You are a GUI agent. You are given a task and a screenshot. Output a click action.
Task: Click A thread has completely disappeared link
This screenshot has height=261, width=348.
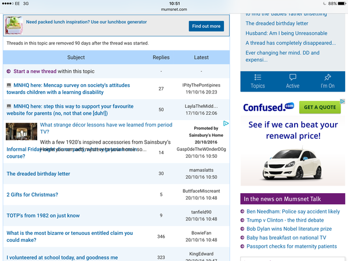(291, 43)
